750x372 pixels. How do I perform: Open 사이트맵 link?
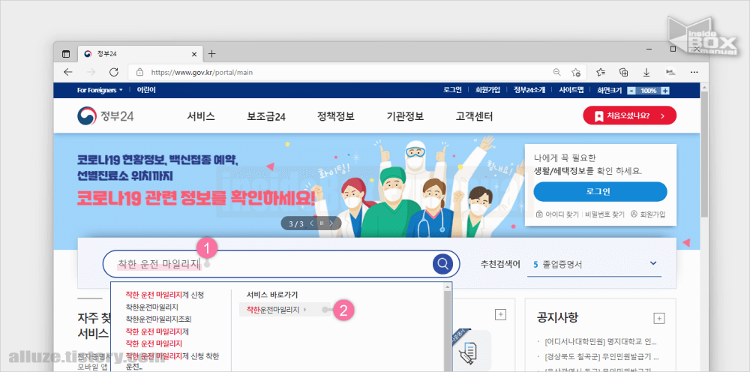(571, 90)
